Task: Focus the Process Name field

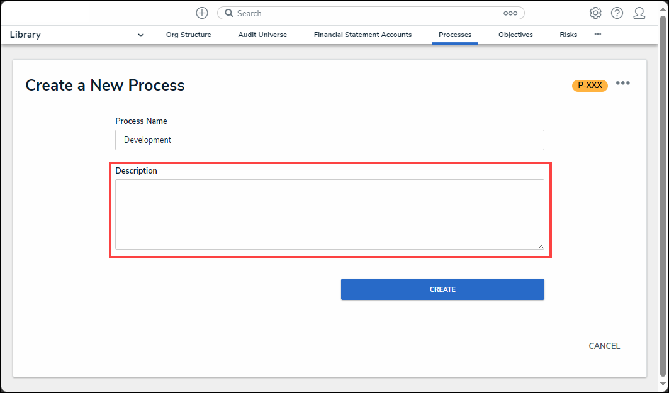Action: 329,140
